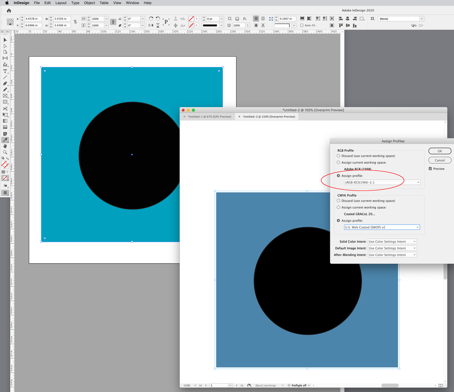This screenshot has height=392, width=454.
Task: Pick the Gap tool
Action: 5,58
